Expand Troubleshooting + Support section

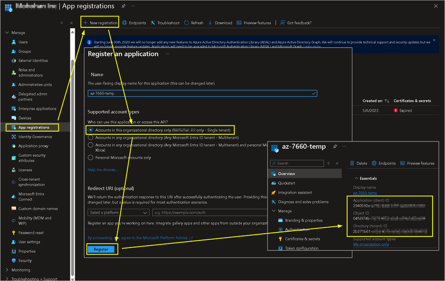[x=7, y=279]
